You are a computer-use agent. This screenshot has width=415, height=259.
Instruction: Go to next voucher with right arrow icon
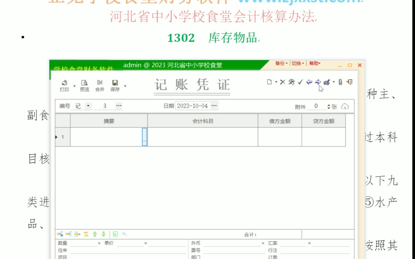(318, 82)
